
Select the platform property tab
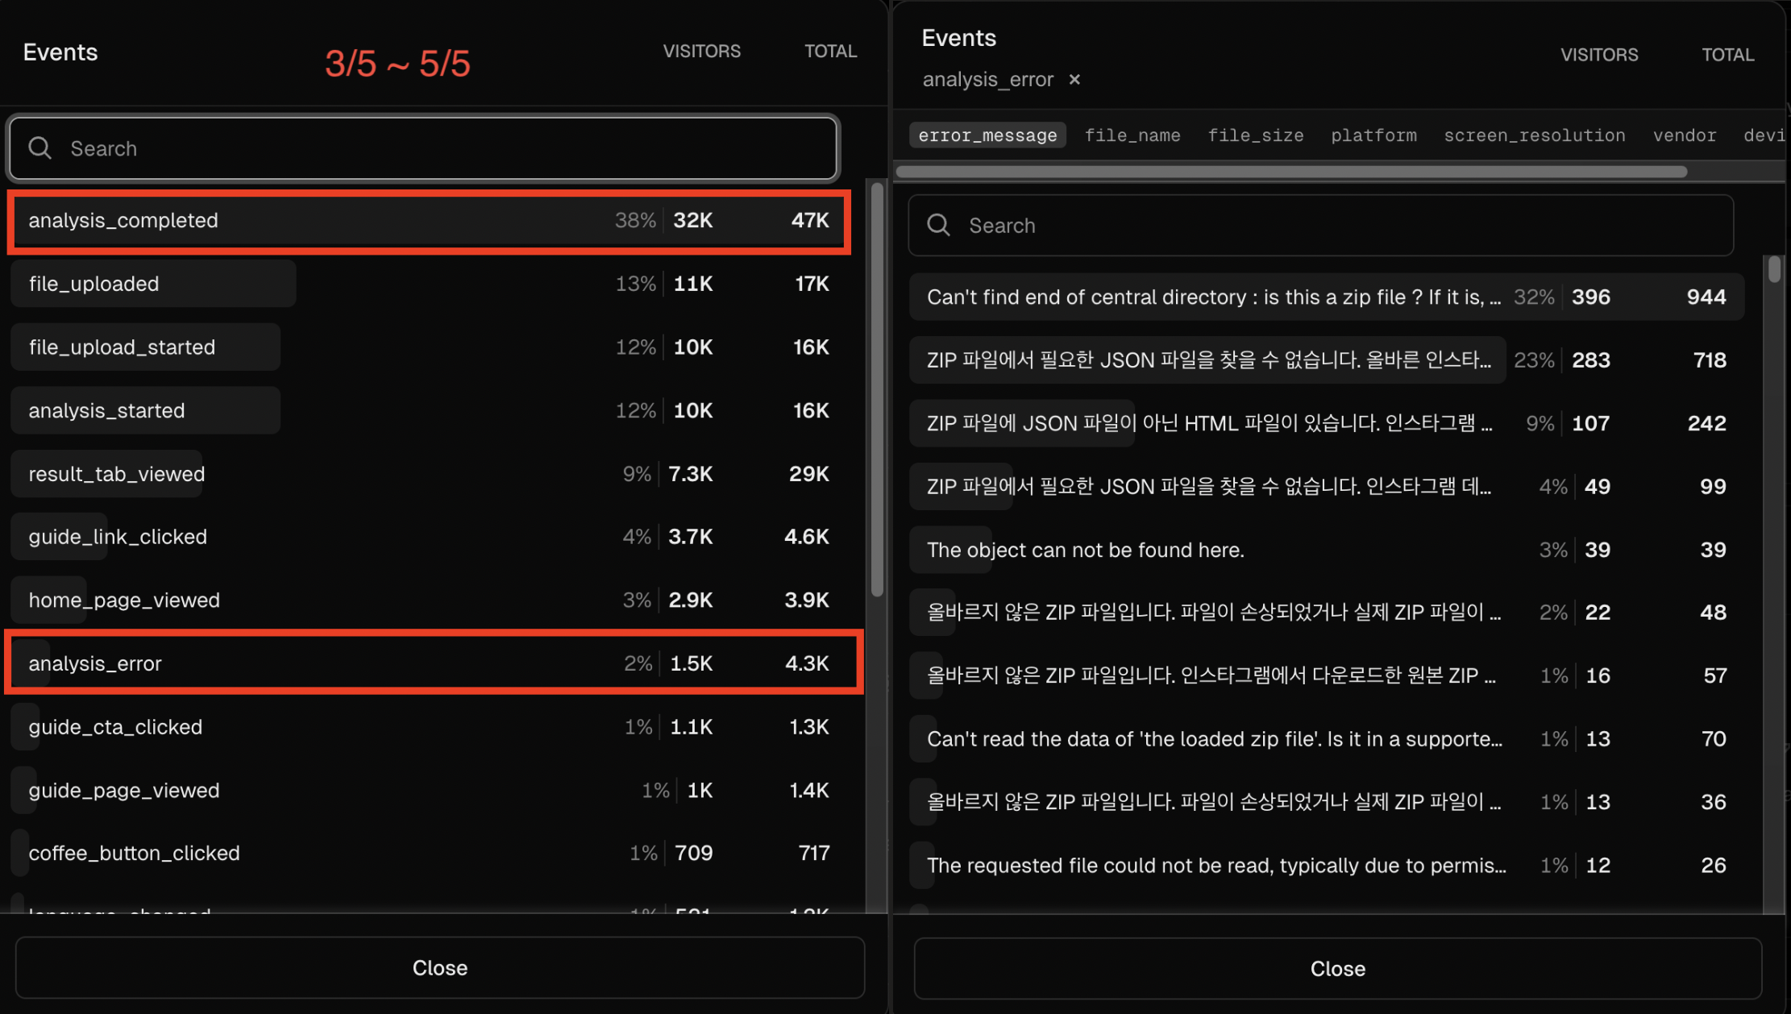[1373, 135]
